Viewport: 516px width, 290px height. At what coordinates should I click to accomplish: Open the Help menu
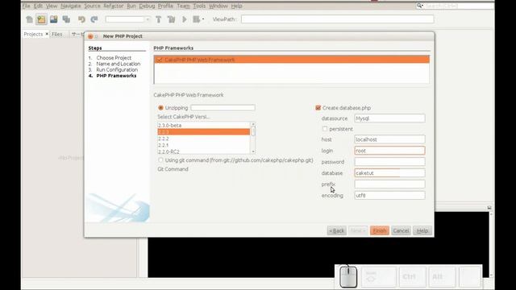(236, 6)
